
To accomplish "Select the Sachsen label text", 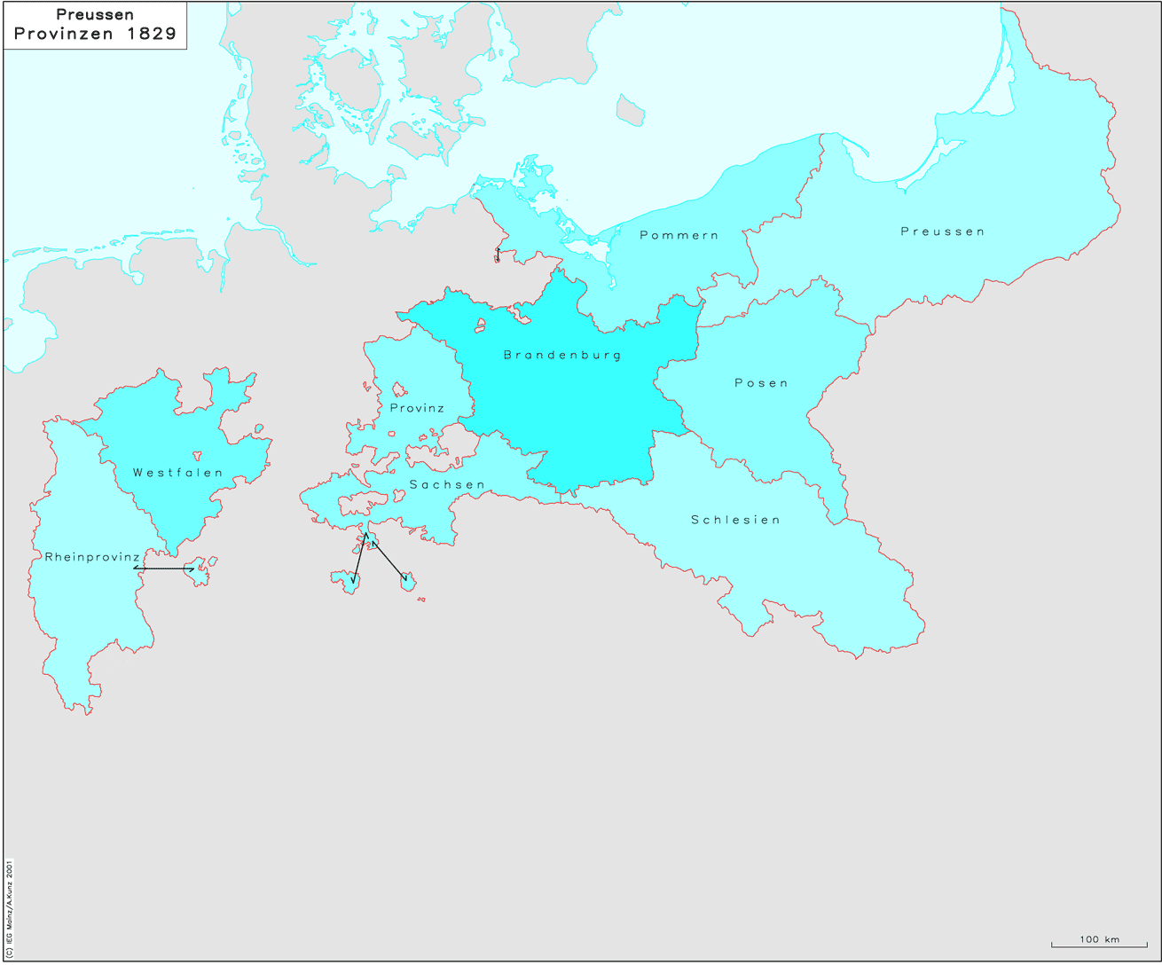I will pyautogui.click(x=447, y=485).
